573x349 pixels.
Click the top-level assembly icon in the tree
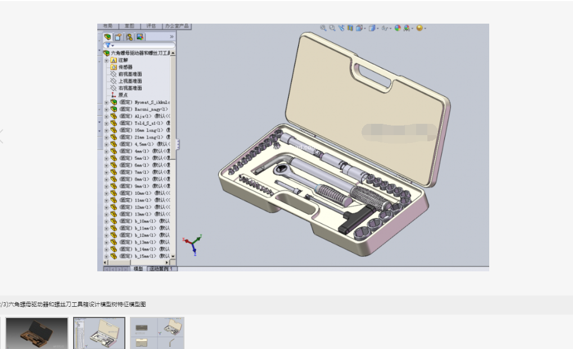(106, 53)
